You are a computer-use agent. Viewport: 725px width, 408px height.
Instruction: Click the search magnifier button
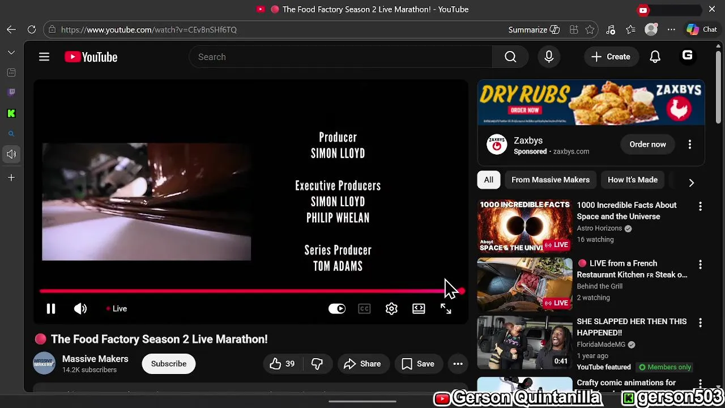510,57
